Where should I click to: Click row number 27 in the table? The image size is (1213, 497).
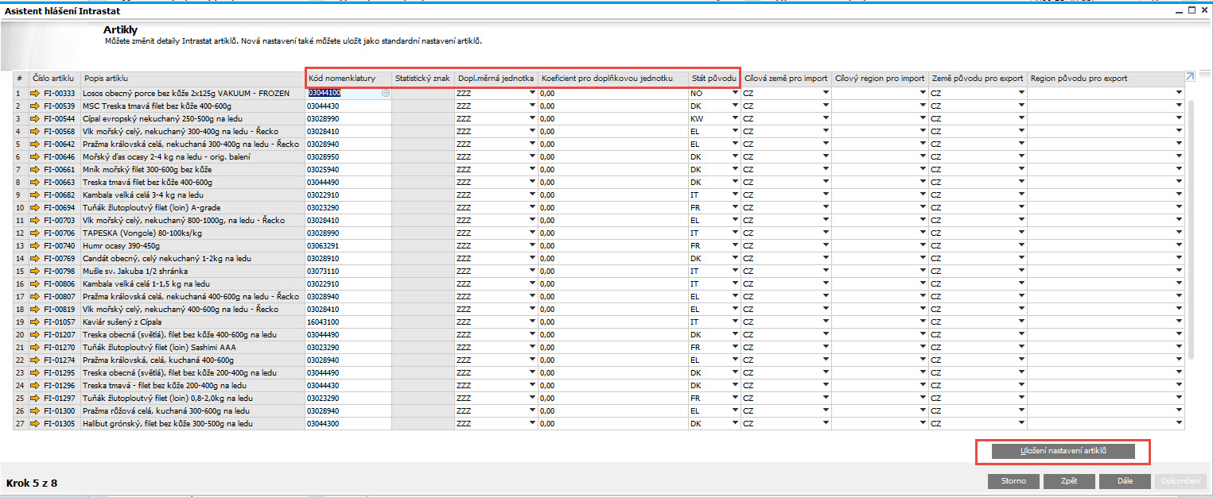click(x=20, y=423)
